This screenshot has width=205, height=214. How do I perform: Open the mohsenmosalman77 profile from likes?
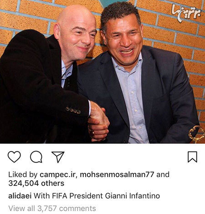tap(117, 174)
